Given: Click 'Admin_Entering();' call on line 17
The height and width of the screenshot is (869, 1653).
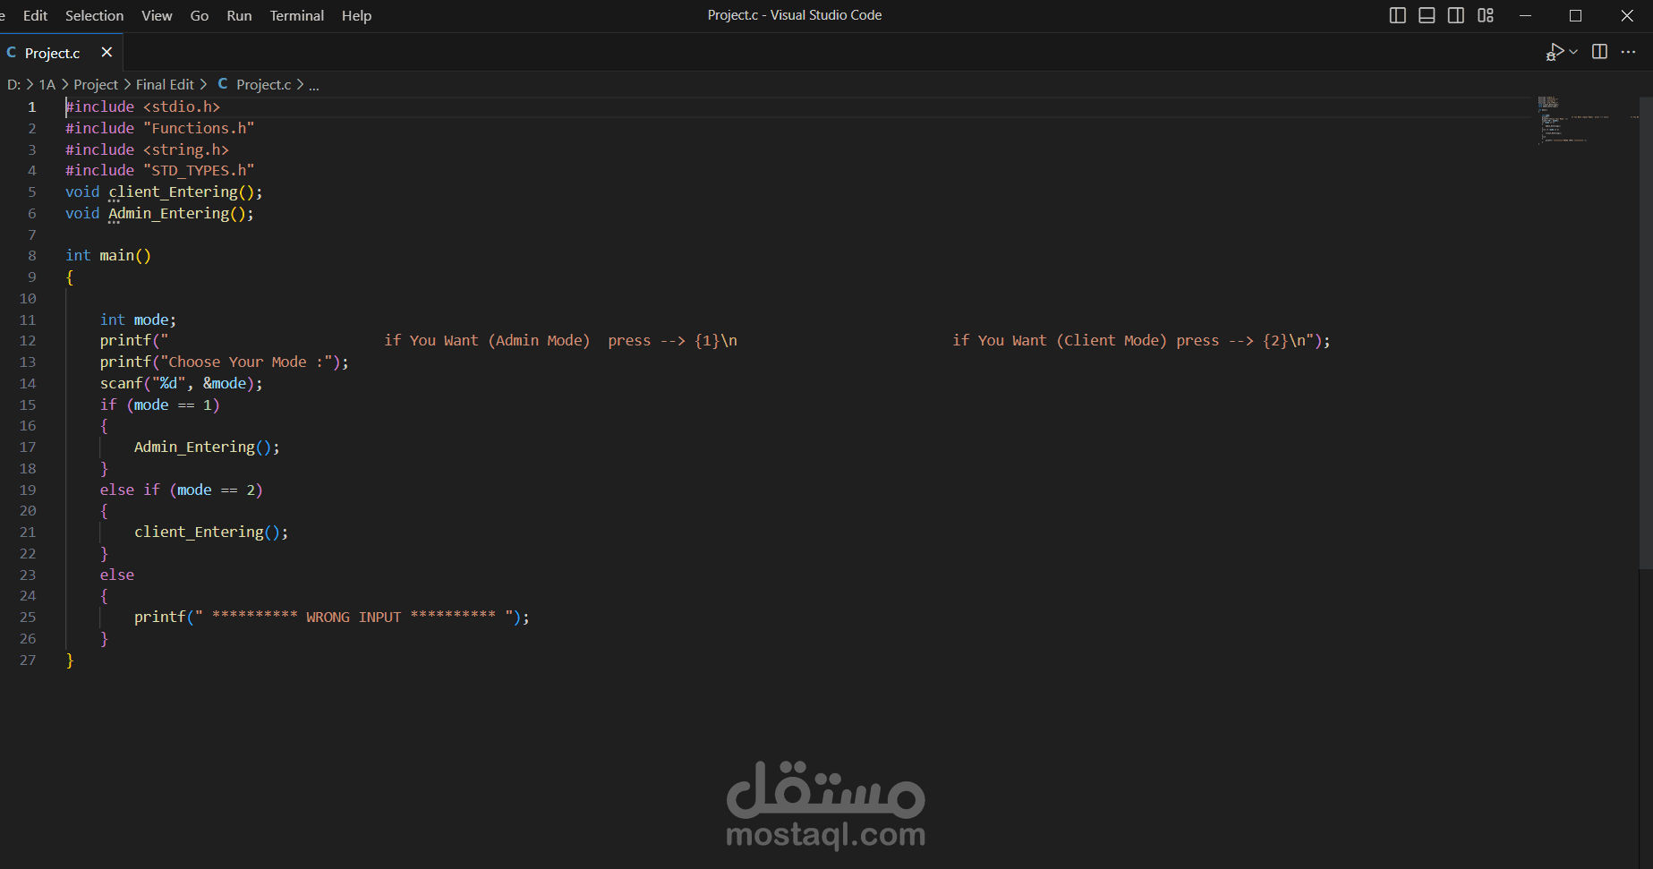Looking at the screenshot, I should coord(207,447).
